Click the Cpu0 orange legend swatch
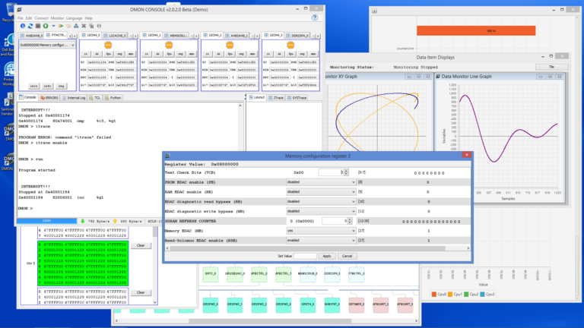The image size is (584, 328). [x=434, y=294]
